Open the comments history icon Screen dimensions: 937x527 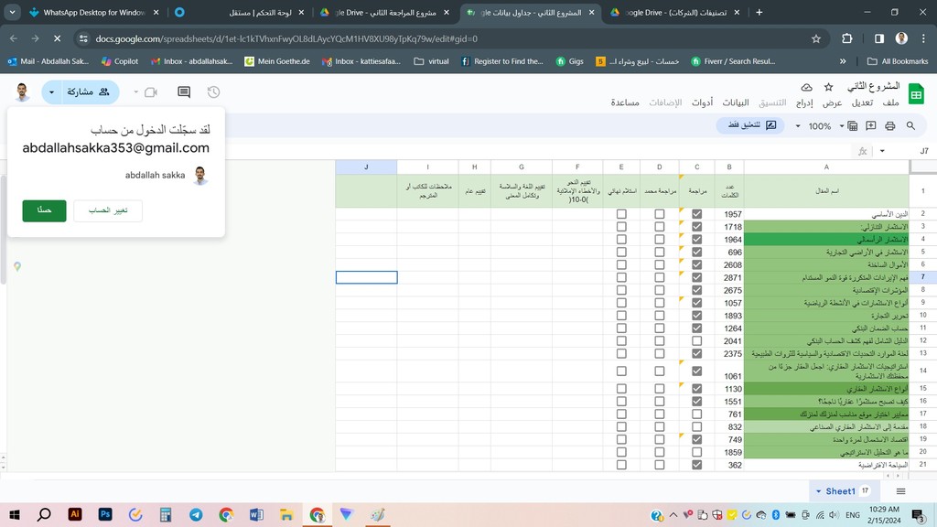[184, 92]
